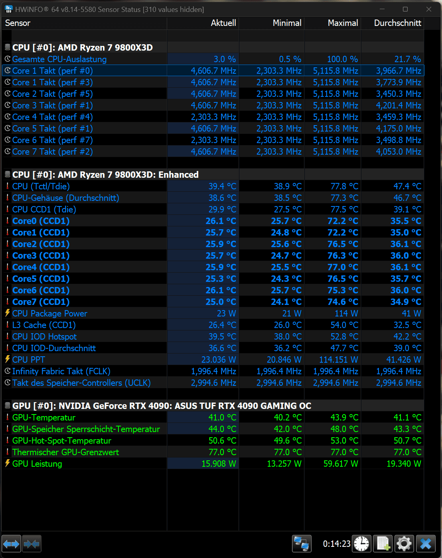This screenshot has height=558, width=442.
Task: Select the CPU [#0]: AMD Ryzen 7 9800X3D header row
Action: [x=213, y=47]
